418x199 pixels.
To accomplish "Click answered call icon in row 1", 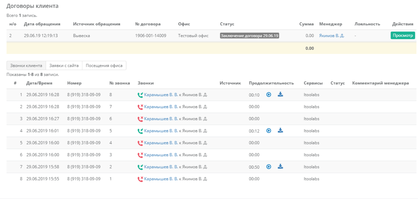I will tap(140, 95).
